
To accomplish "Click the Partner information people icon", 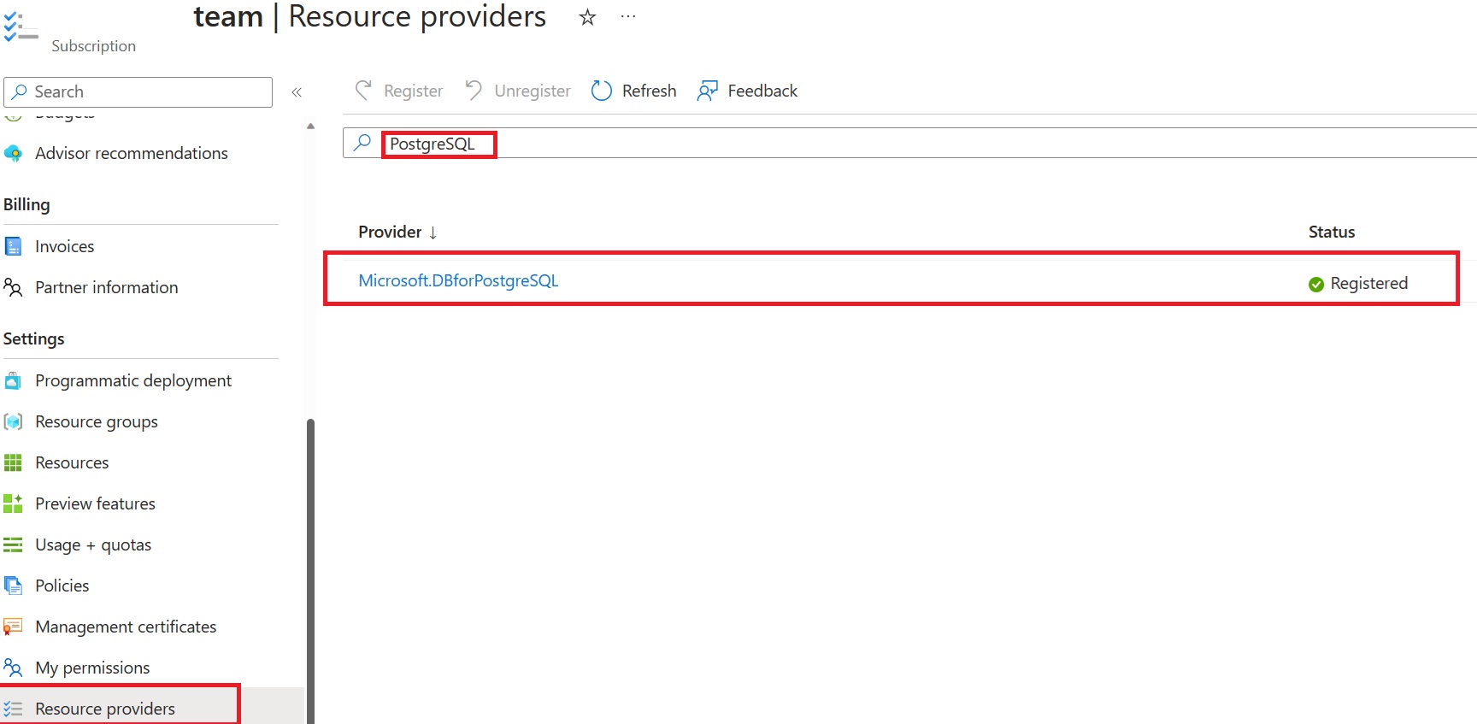I will [x=13, y=287].
